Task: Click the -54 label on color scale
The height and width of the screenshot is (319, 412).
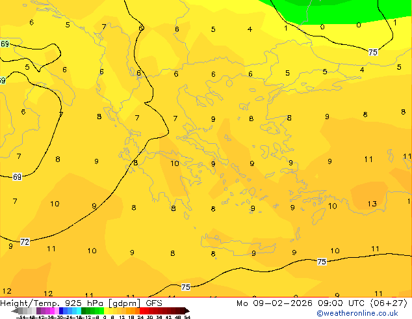Action: (x=21, y=317)
